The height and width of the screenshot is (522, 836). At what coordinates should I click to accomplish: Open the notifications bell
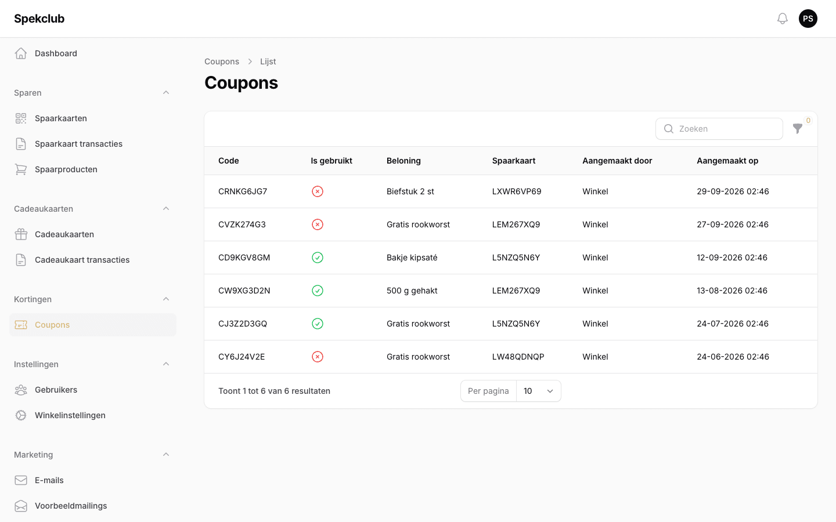tap(783, 19)
